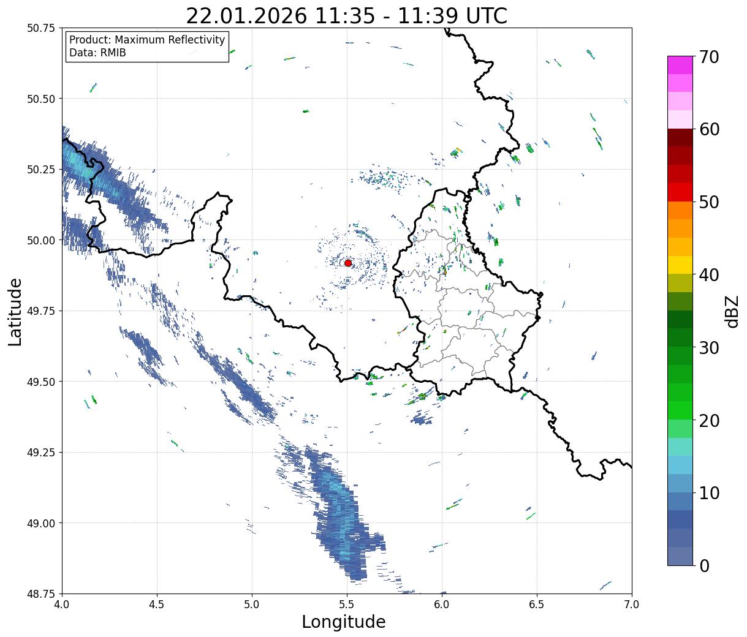Click the latitude tick label 50.25
Viewport: 747px width, 637px height.
41,170
